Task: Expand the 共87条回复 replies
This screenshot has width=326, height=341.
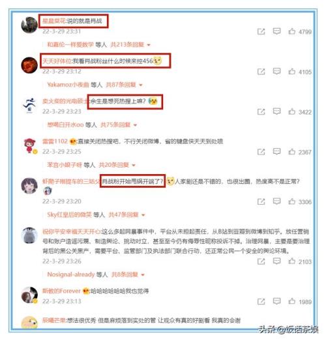Action: pyautogui.click(x=124, y=85)
